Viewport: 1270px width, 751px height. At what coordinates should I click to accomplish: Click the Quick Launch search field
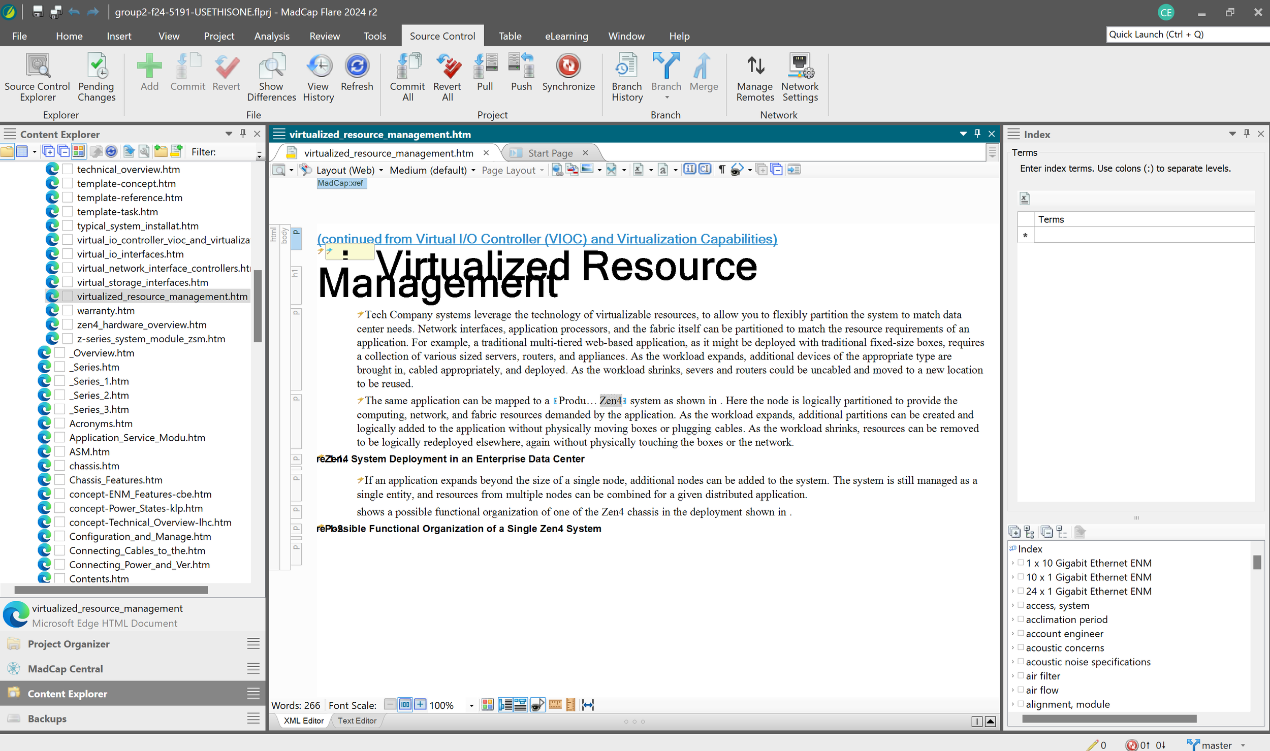tap(1188, 35)
